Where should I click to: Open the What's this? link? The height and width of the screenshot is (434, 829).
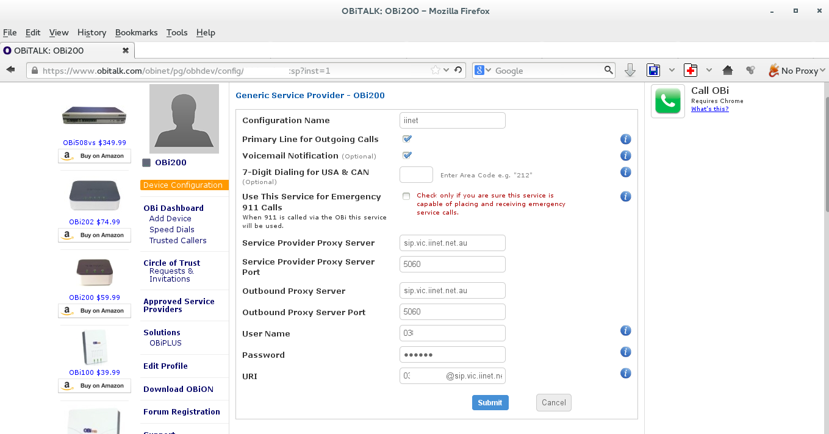click(x=709, y=109)
